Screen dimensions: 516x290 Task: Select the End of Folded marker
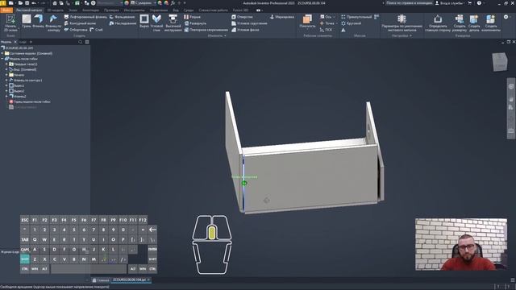(30, 102)
